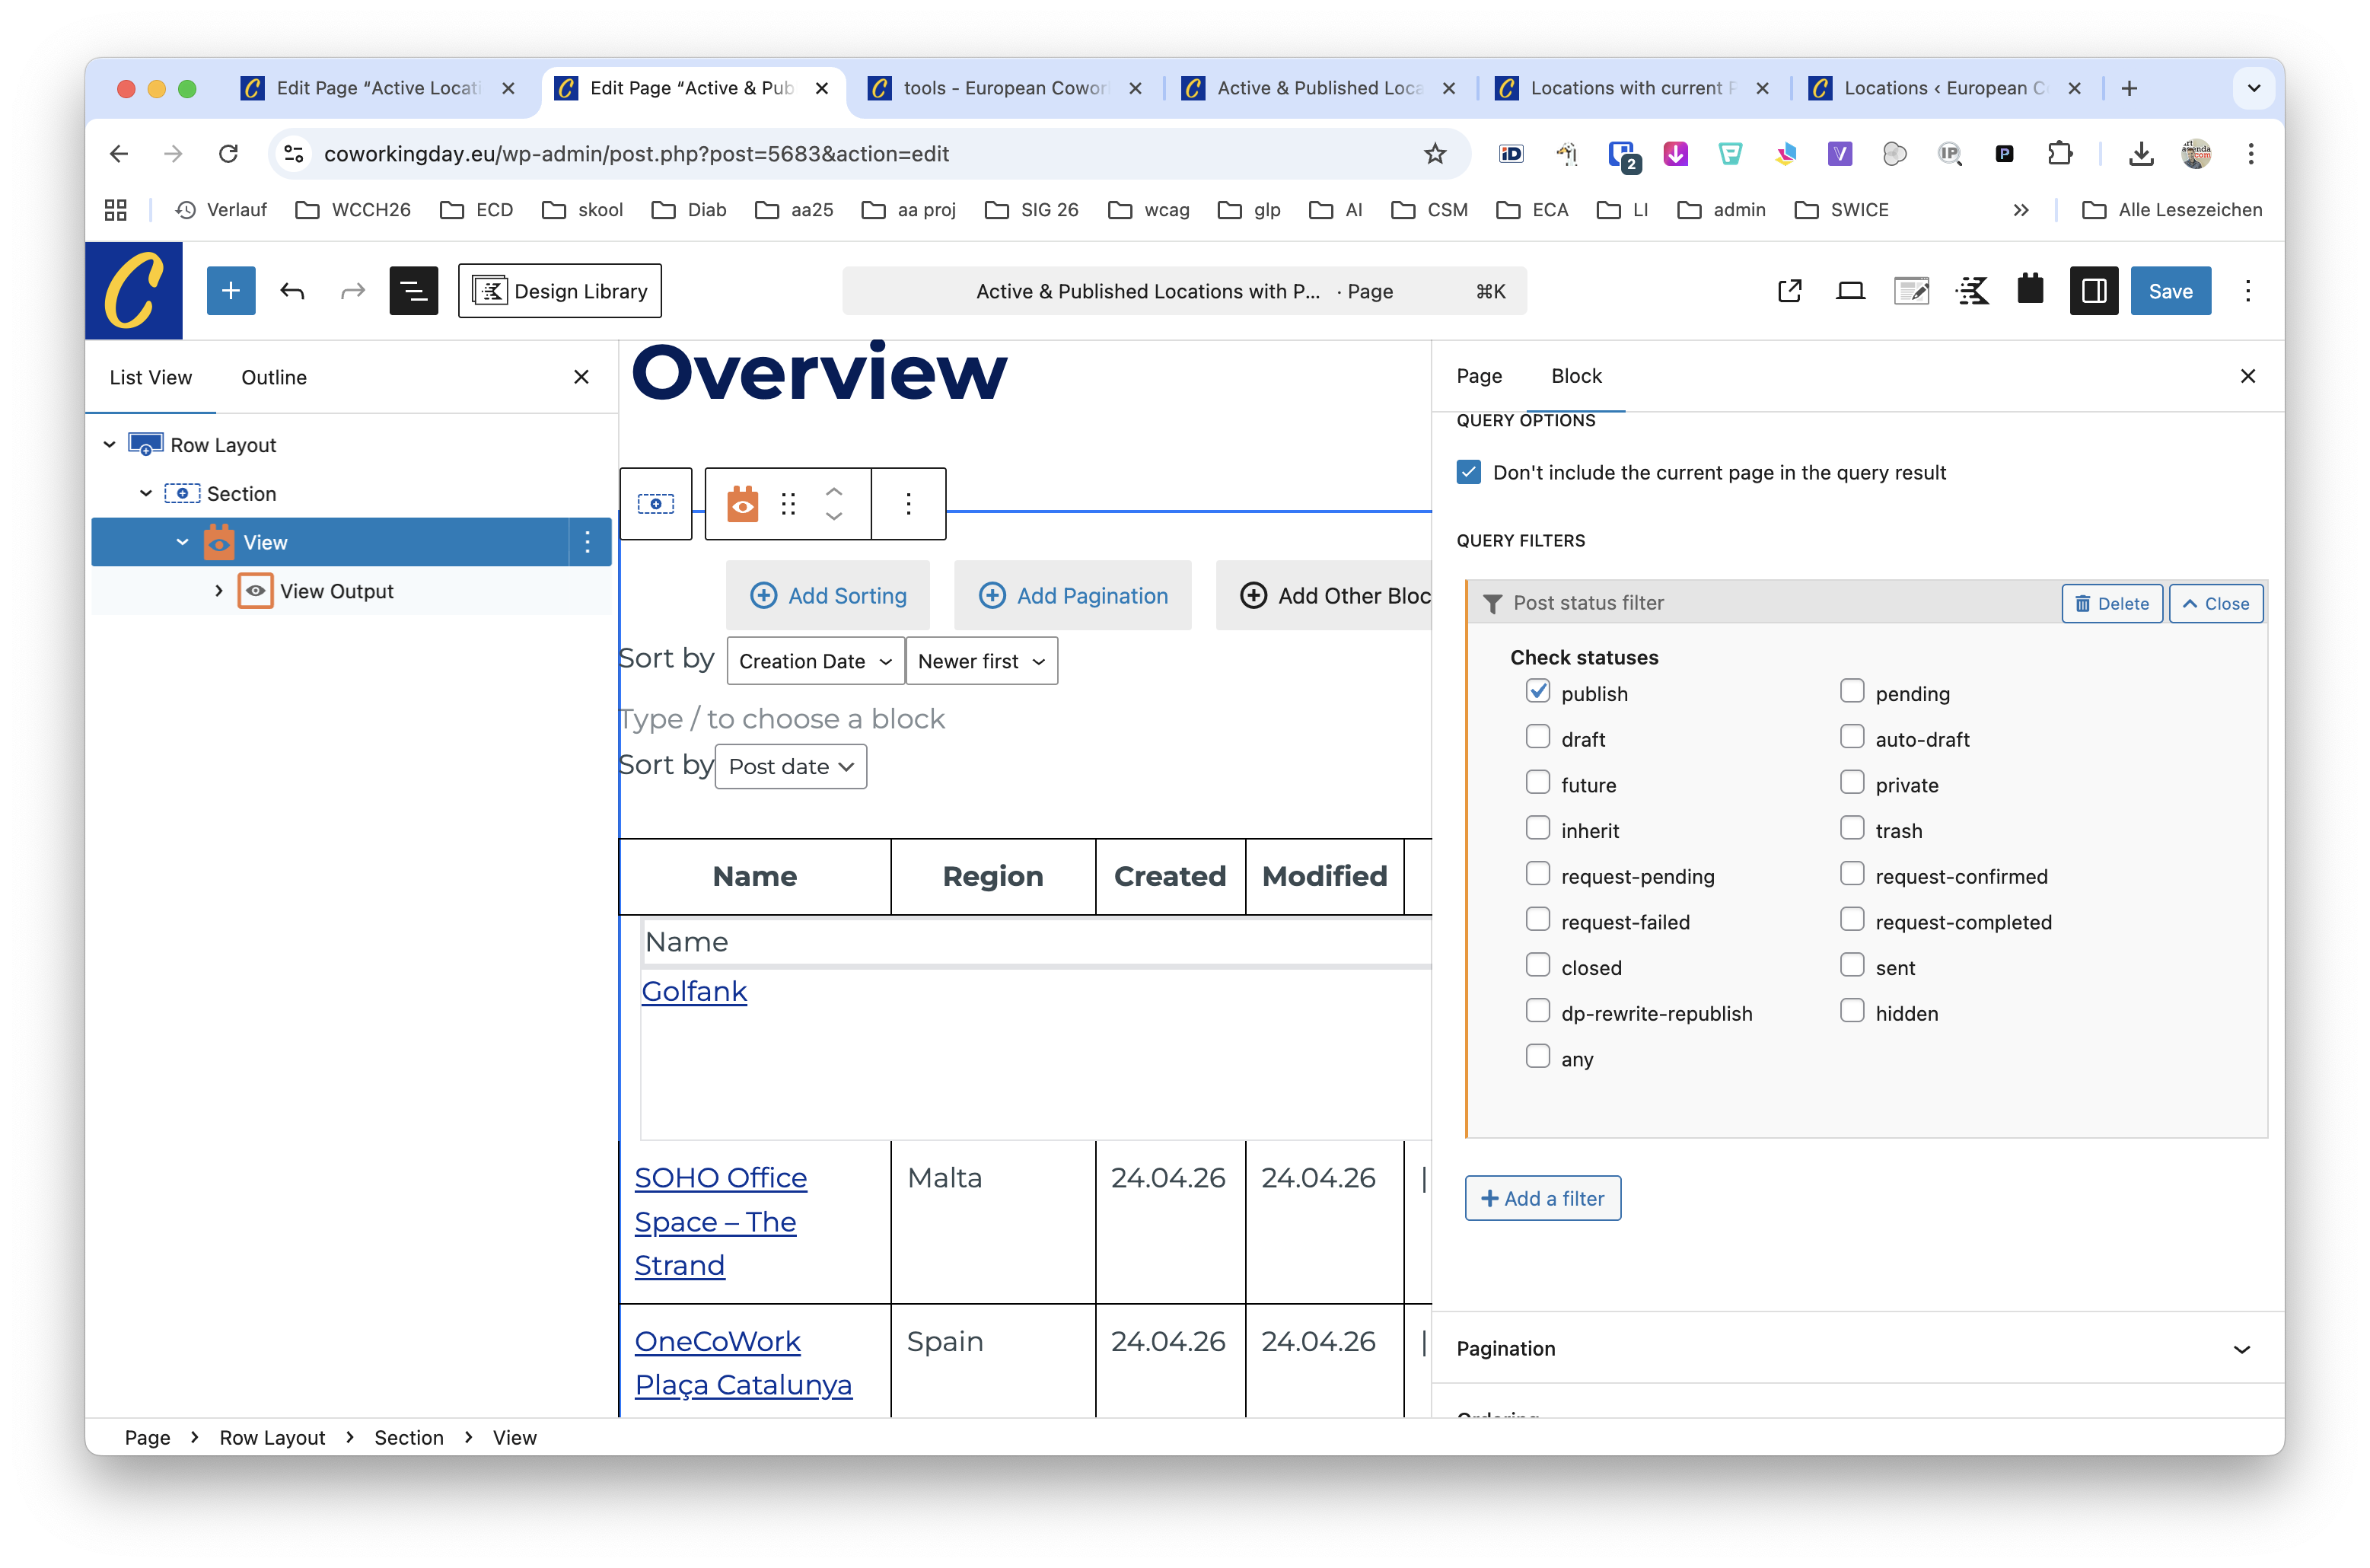Open the editor options three-dot menu
This screenshot has height=1568, width=2370.
2248,291
